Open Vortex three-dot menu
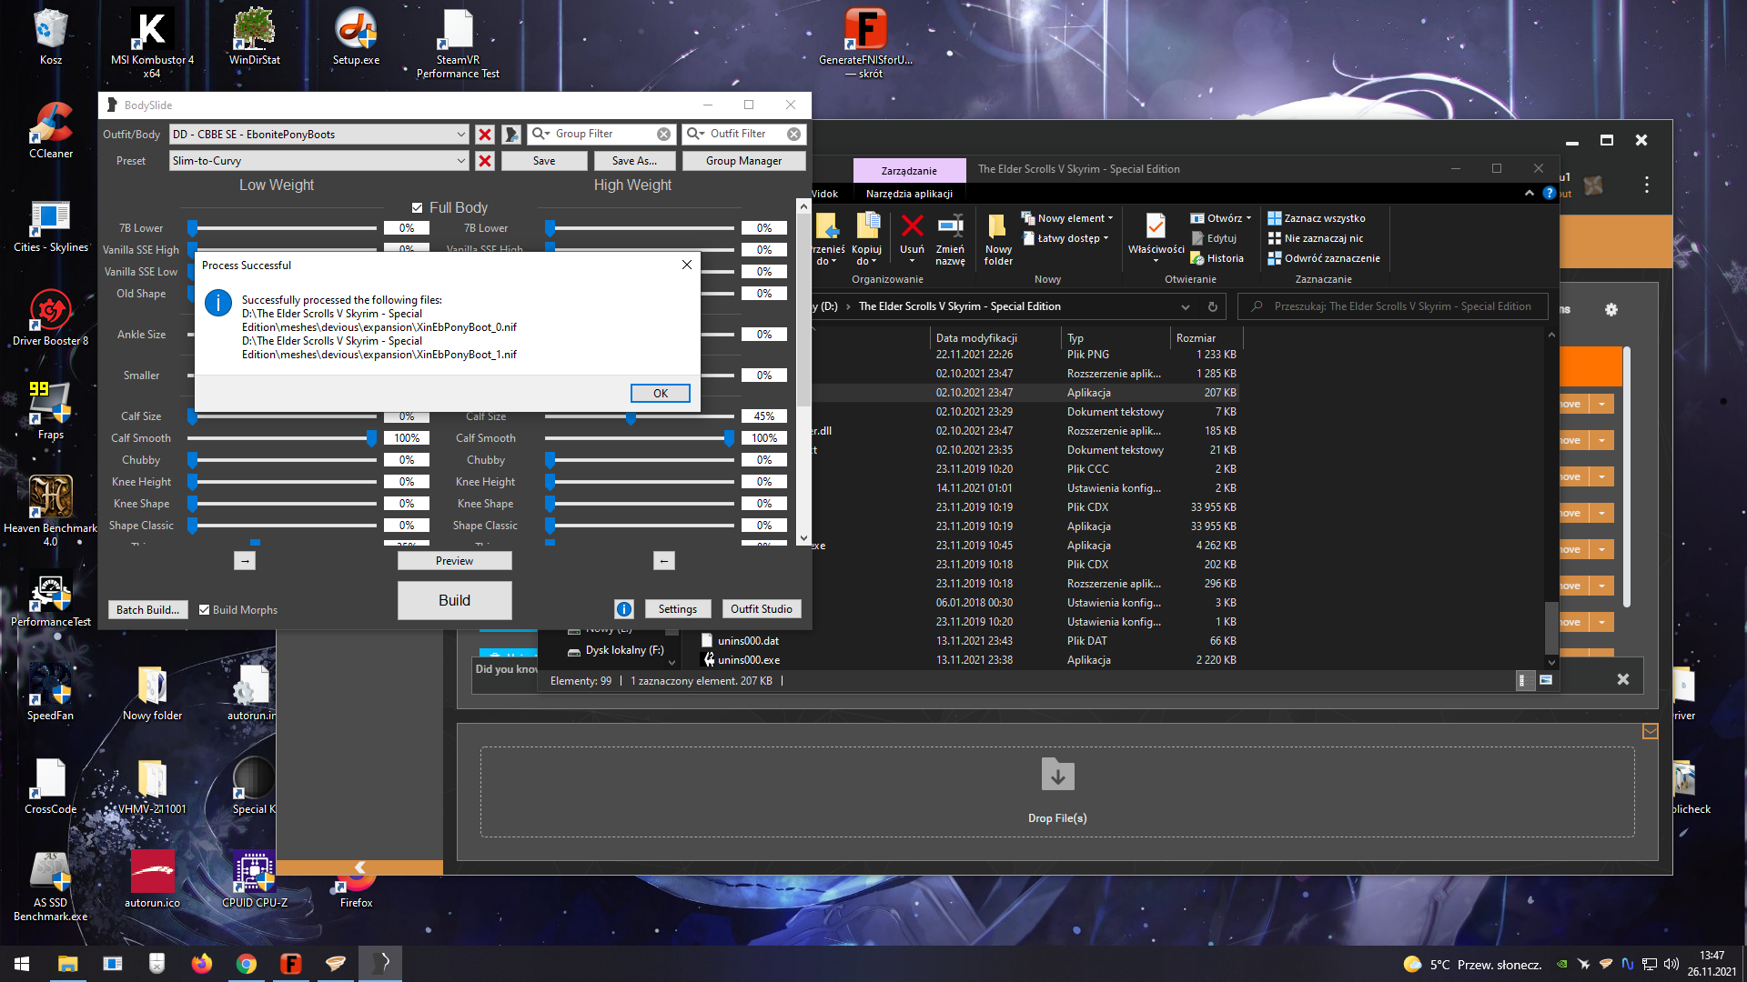Screen dimensions: 1747x982 (x=1646, y=185)
